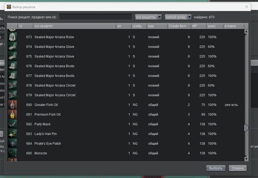258x178 pixels.
Task: Click the 'Monocle' recipe name
Action: pos(41,153)
